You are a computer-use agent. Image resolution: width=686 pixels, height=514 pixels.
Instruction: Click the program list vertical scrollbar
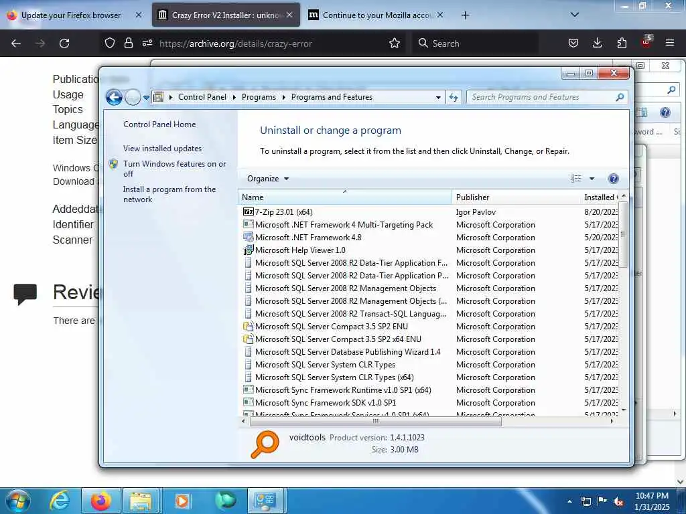(x=624, y=234)
